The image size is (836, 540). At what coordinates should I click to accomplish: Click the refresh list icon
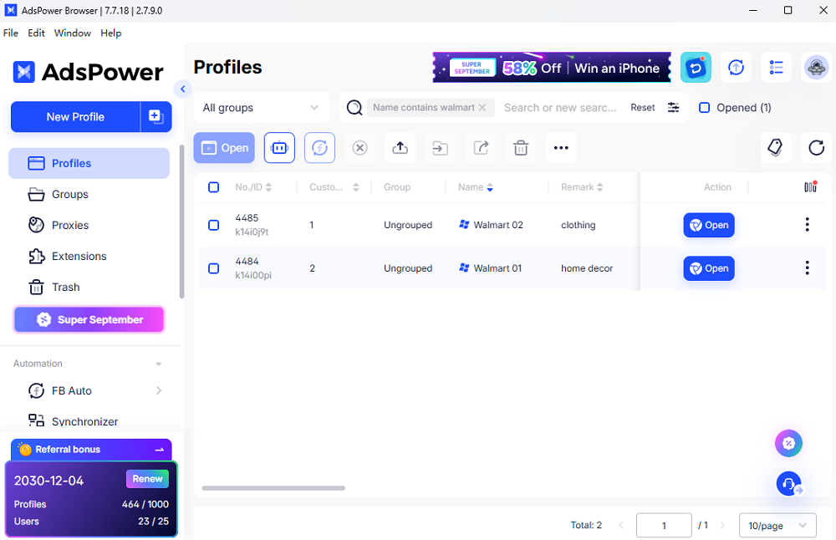click(816, 148)
